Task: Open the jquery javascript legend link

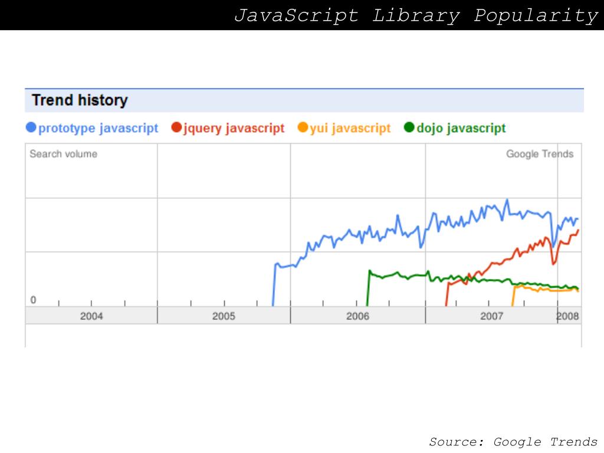Action: tap(234, 128)
